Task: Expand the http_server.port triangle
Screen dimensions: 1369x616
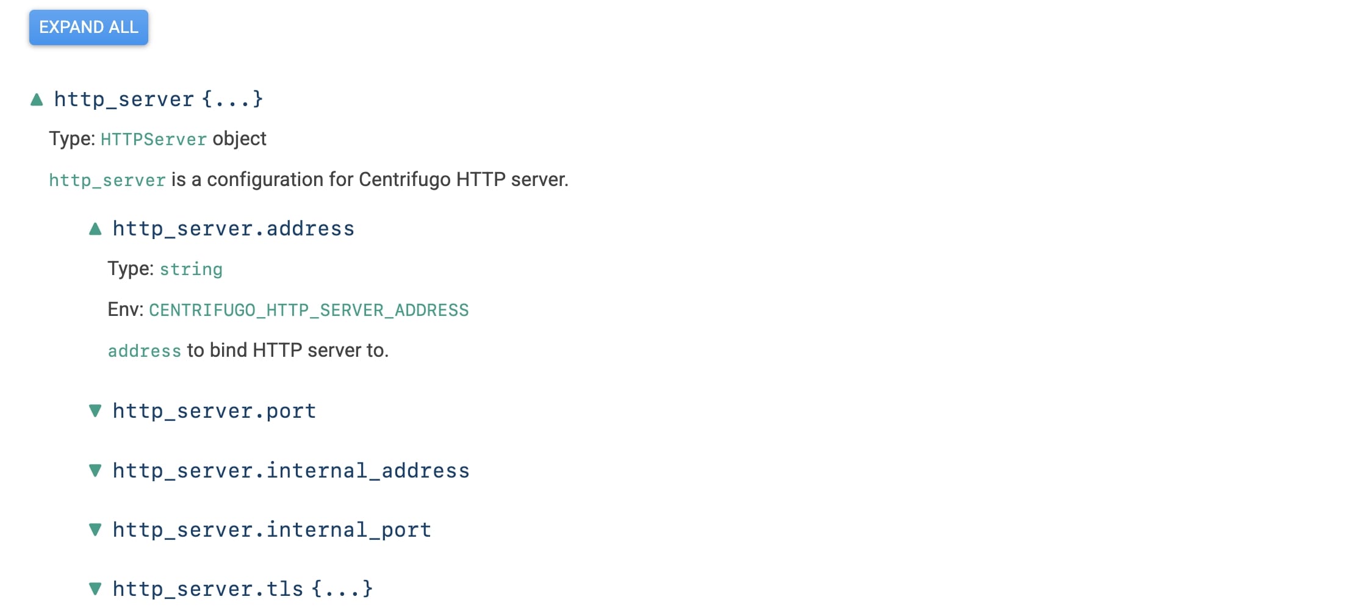Action: point(95,410)
